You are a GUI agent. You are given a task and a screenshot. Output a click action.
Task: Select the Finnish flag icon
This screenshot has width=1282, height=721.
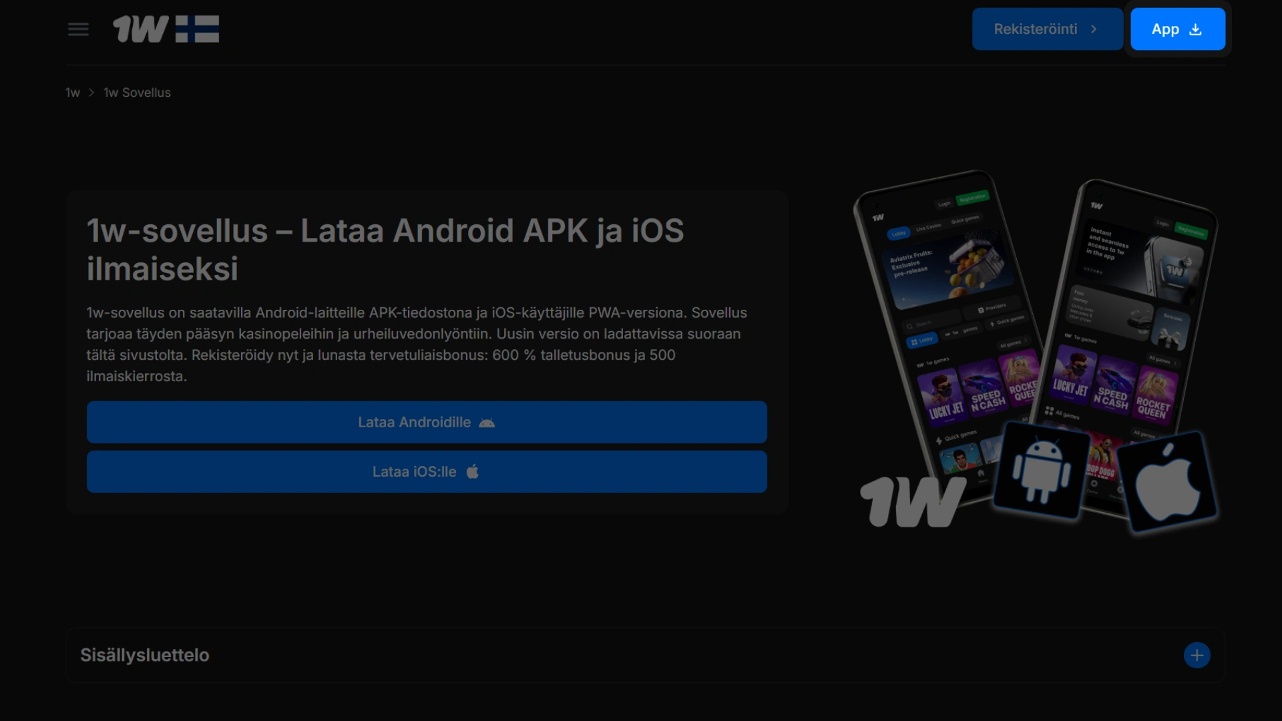click(x=197, y=29)
